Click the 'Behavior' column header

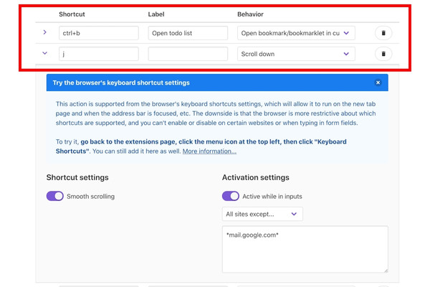tap(250, 14)
